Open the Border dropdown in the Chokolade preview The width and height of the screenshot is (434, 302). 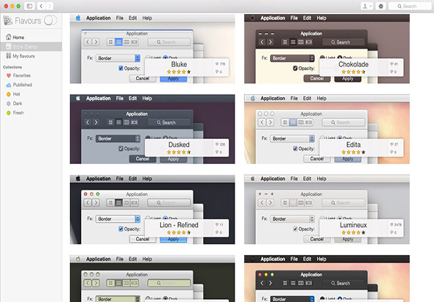pos(292,58)
